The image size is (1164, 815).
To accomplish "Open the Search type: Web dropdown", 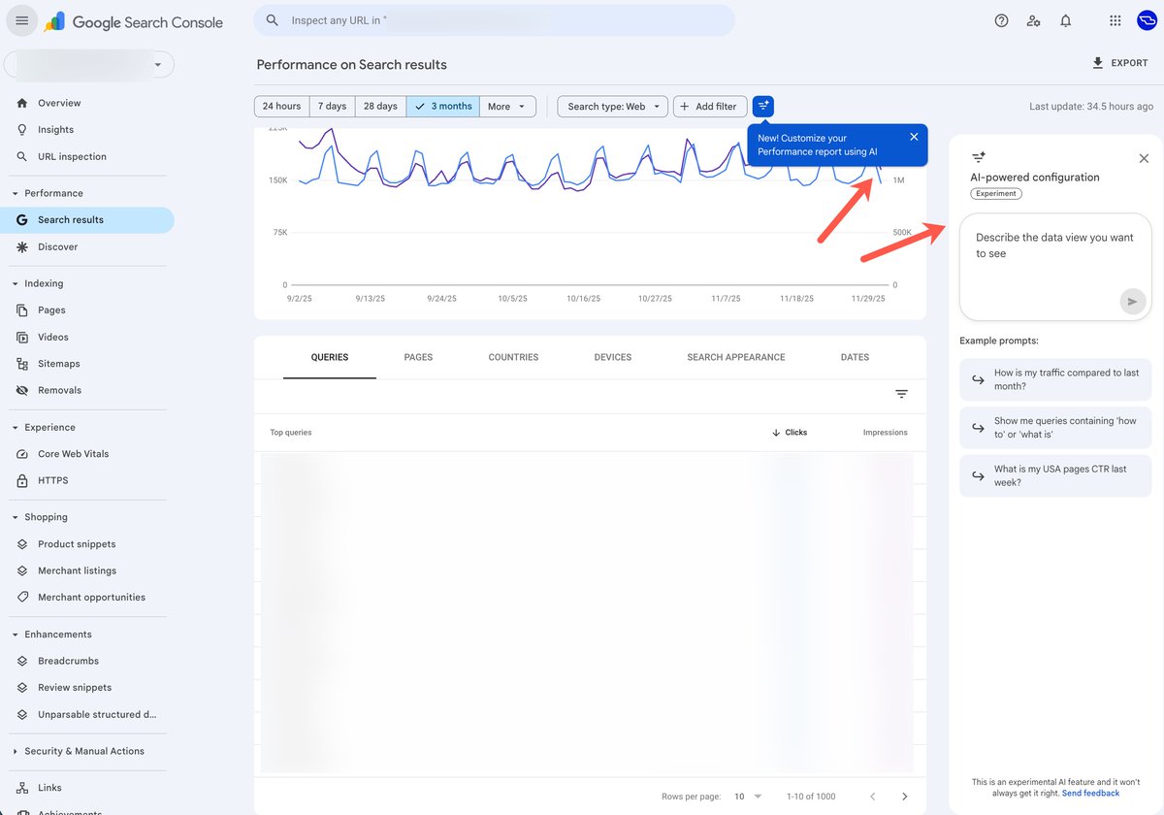I will (x=613, y=106).
